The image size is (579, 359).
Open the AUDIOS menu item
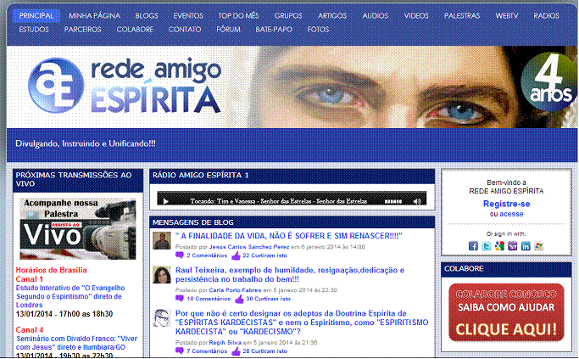[376, 16]
